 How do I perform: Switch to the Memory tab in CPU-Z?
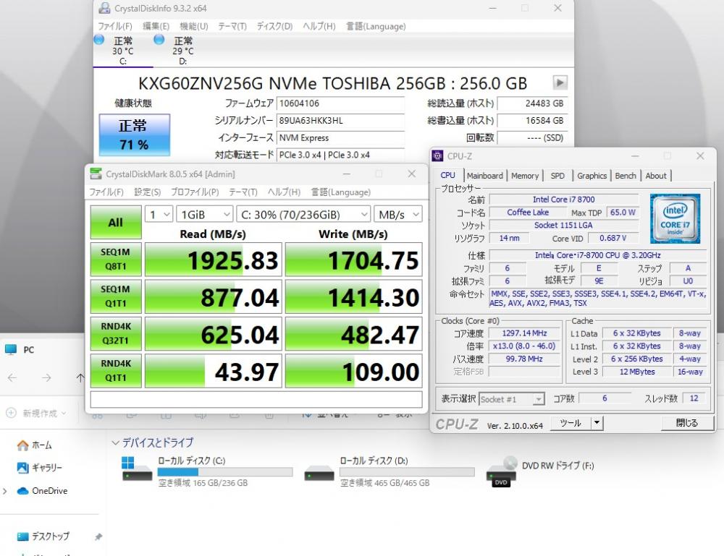click(525, 176)
